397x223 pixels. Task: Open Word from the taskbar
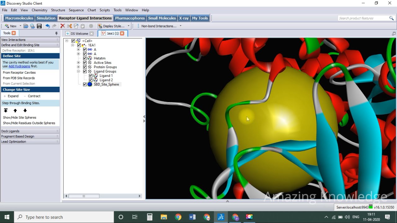point(192,217)
